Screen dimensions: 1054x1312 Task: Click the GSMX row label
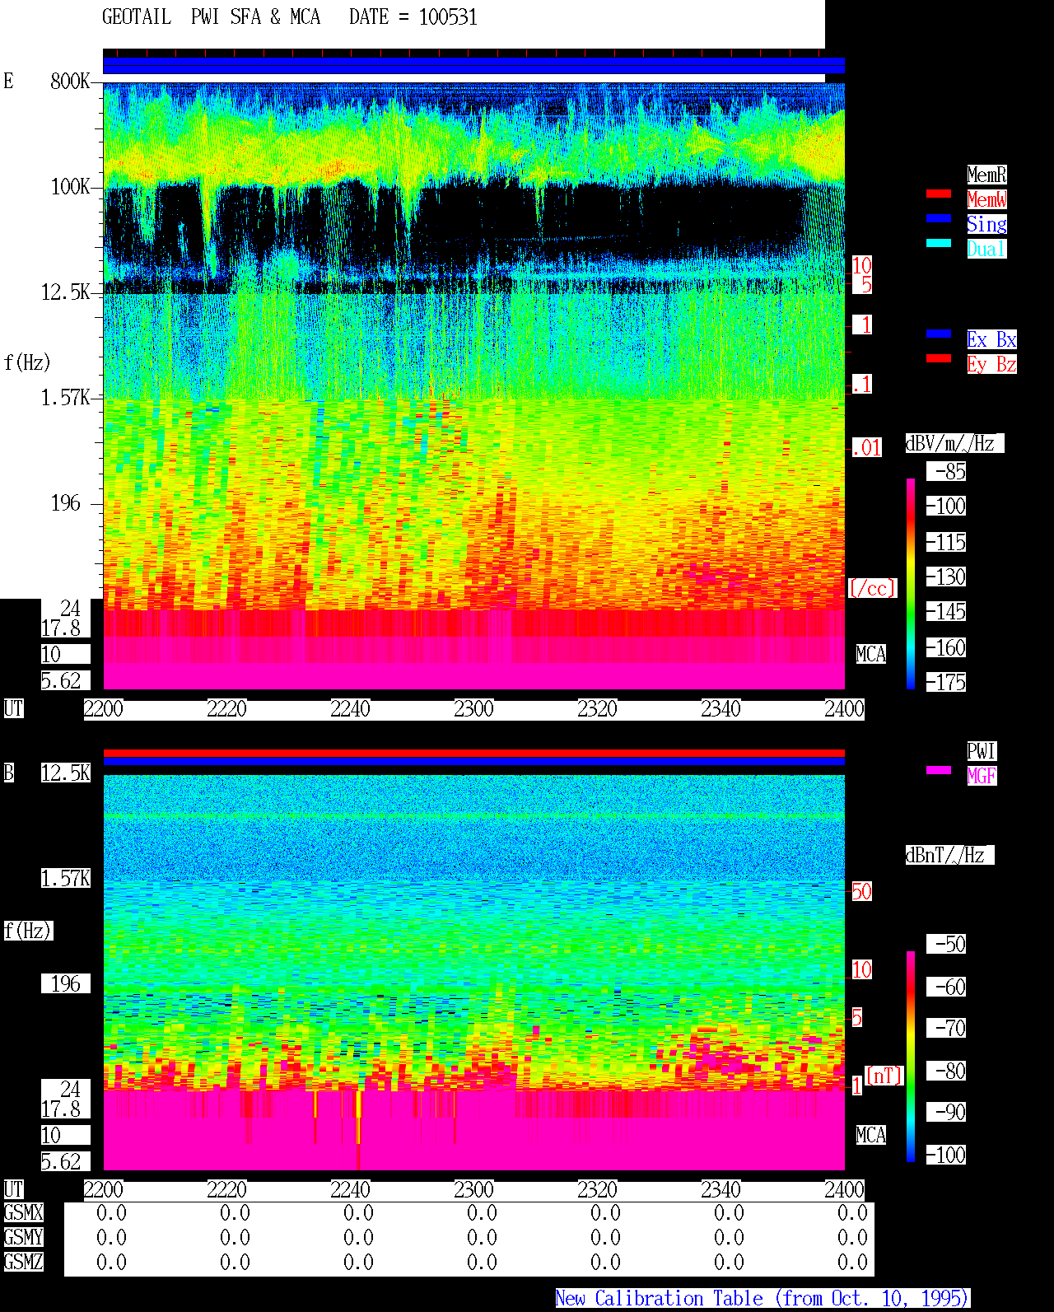[23, 1212]
